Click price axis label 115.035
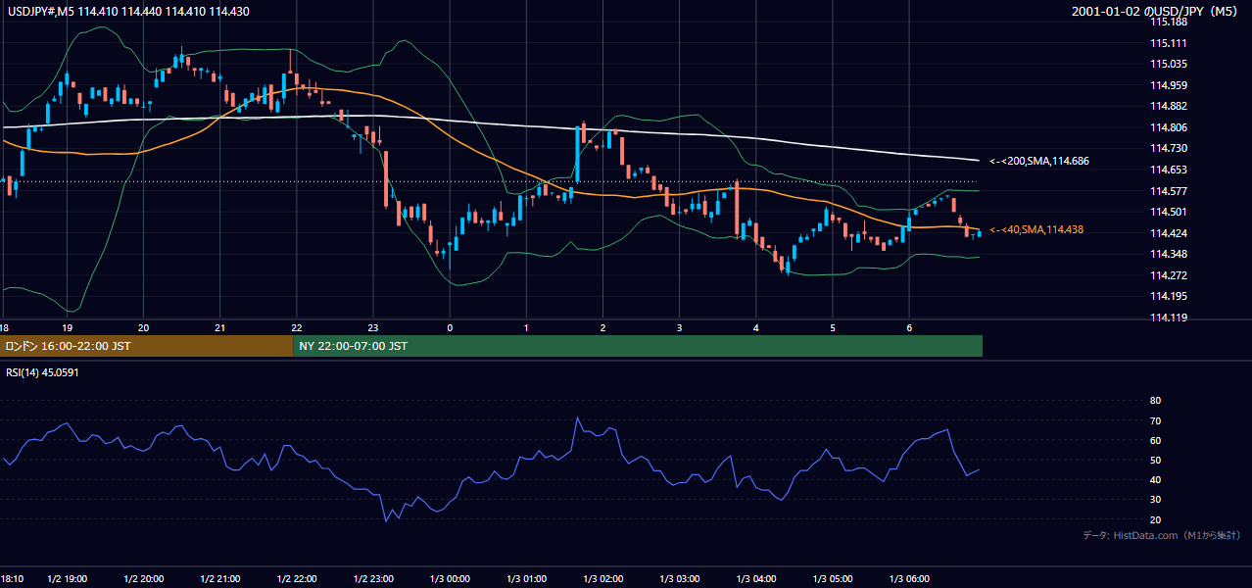Screen dimensions: 1252x588 (x=1168, y=64)
